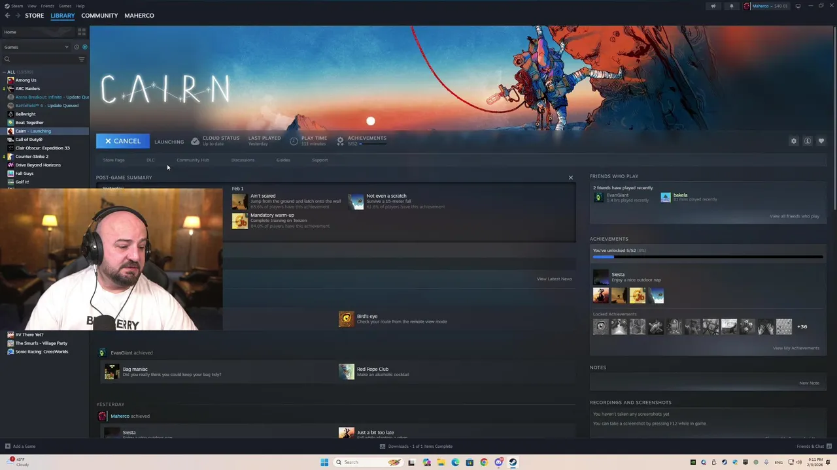Click the Cloud Status icon
The width and height of the screenshot is (837, 470).
(x=195, y=141)
